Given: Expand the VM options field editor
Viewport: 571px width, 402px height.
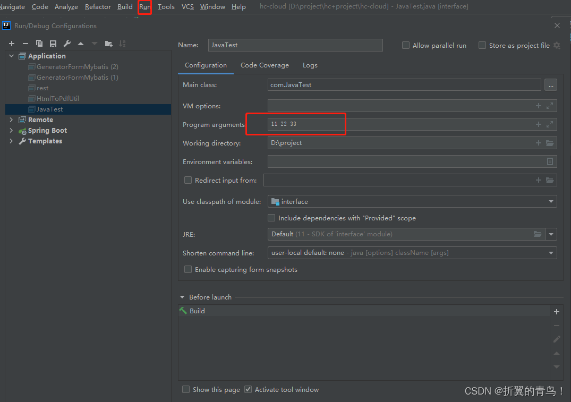Looking at the screenshot, I should coord(550,106).
